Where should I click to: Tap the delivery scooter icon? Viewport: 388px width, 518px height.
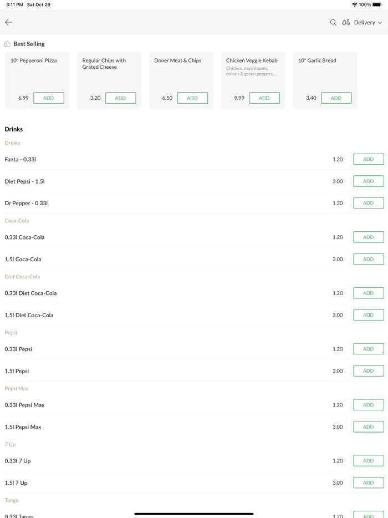pyautogui.click(x=346, y=22)
